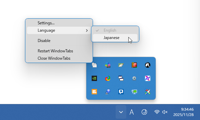The image size is (200, 120).
Task: Click the colorful mouse pointer tray icon
Action: pos(148,92)
